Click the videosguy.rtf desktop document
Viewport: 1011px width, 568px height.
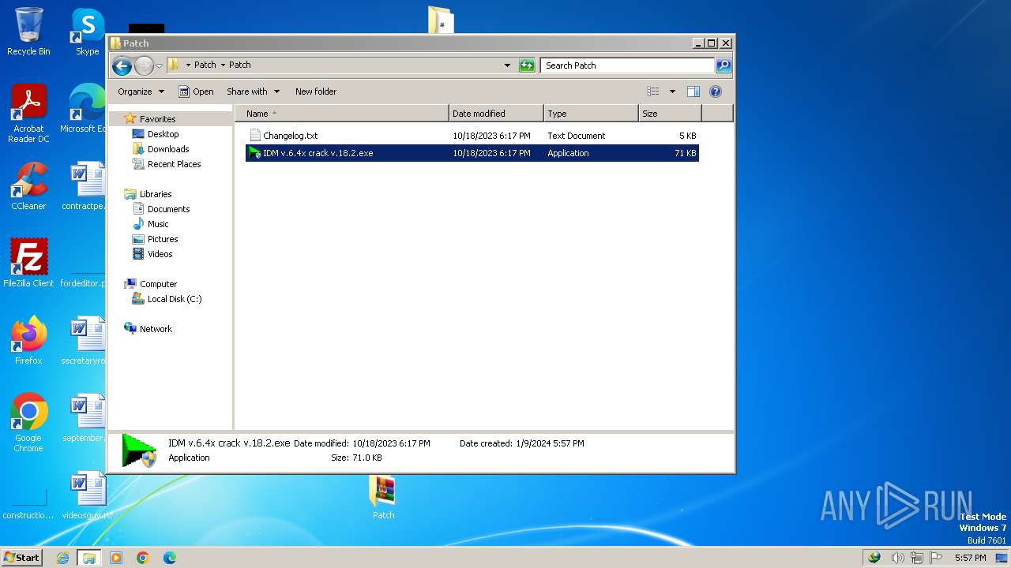pos(87,495)
